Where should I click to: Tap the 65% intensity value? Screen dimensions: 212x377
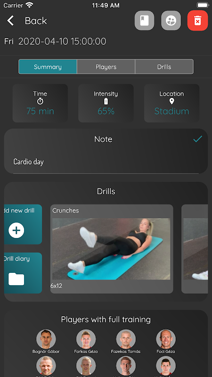(106, 111)
